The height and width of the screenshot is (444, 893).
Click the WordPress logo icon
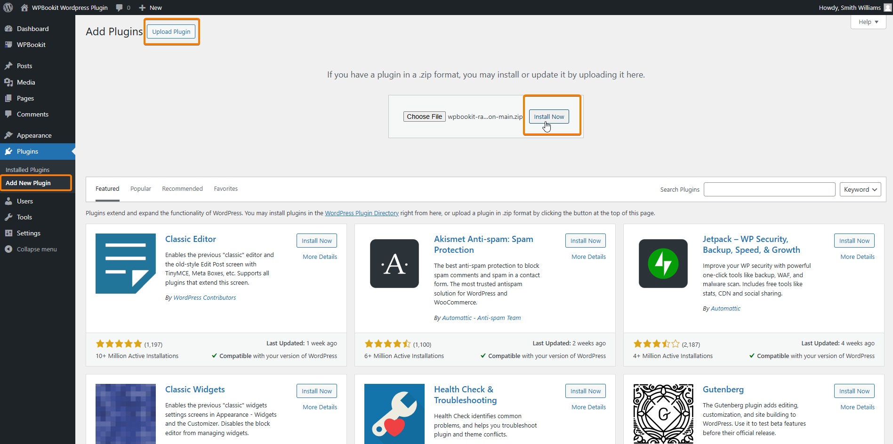click(x=8, y=8)
